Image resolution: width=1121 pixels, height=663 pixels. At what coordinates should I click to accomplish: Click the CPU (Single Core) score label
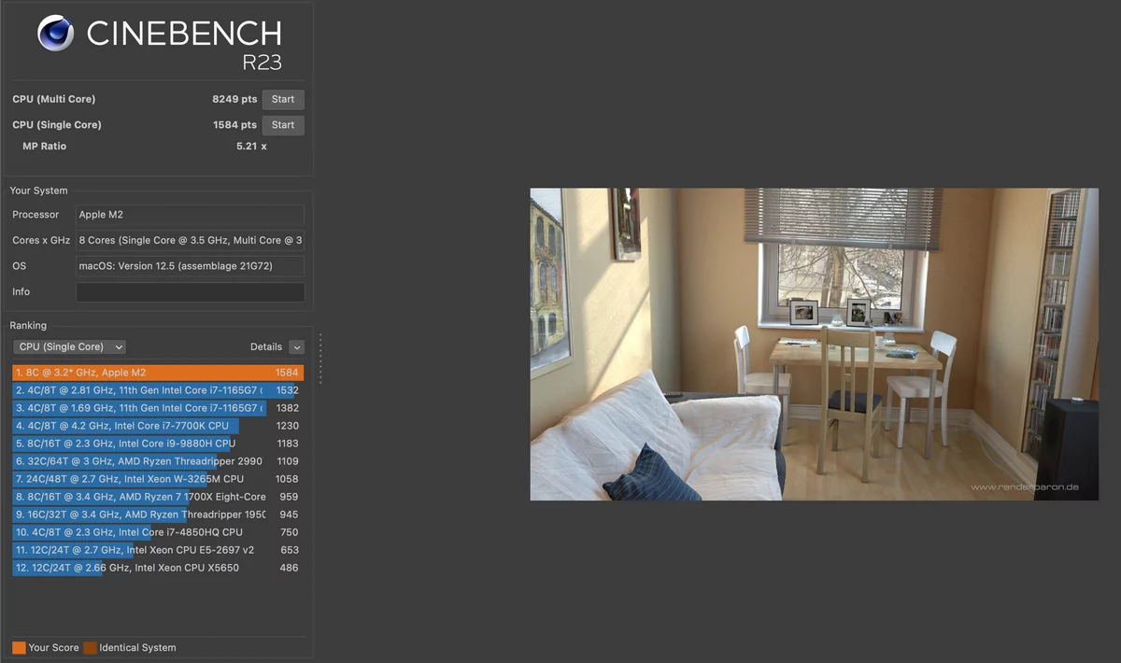(x=57, y=125)
